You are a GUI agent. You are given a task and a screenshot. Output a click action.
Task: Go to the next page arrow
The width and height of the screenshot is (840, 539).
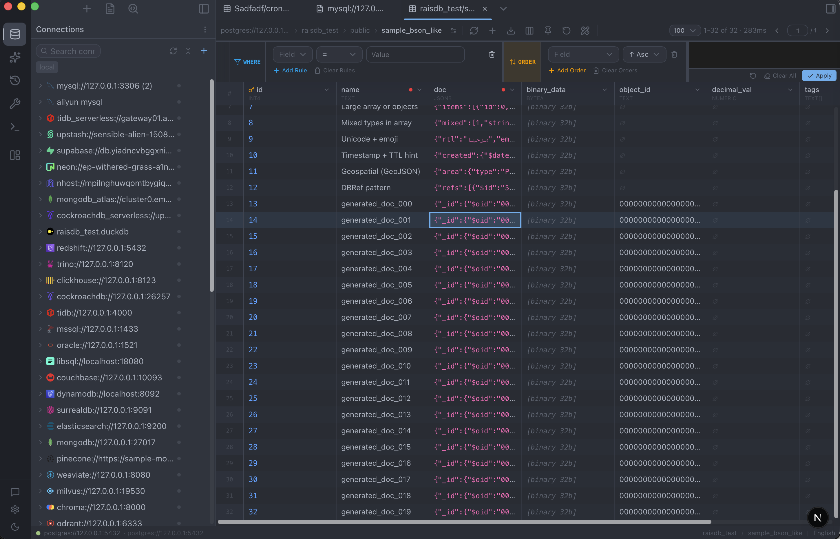[x=827, y=31]
